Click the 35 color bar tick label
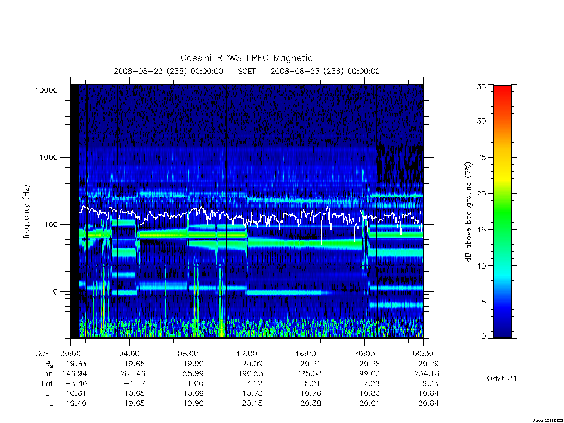The image size is (564, 423). pos(481,86)
